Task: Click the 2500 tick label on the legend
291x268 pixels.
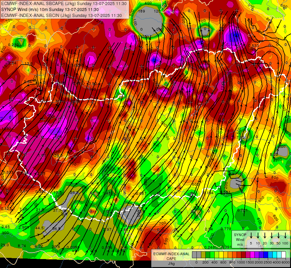Action: [x=268, y=262]
